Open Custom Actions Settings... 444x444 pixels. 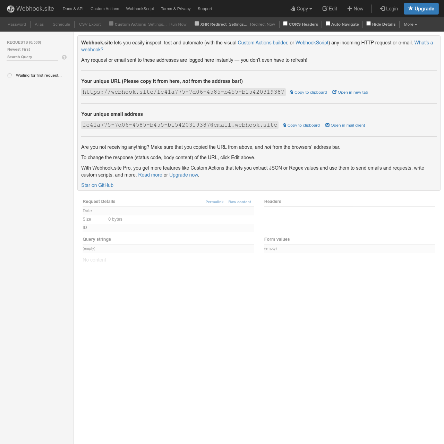click(x=157, y=24)
